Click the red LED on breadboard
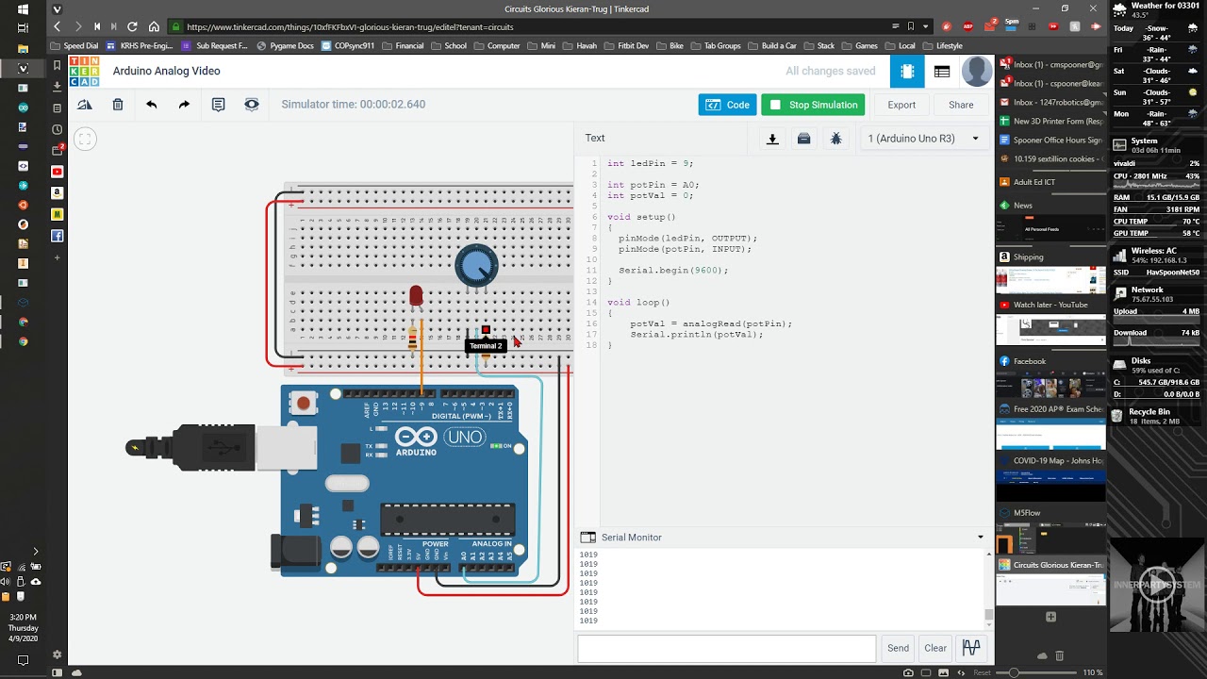 416,296
